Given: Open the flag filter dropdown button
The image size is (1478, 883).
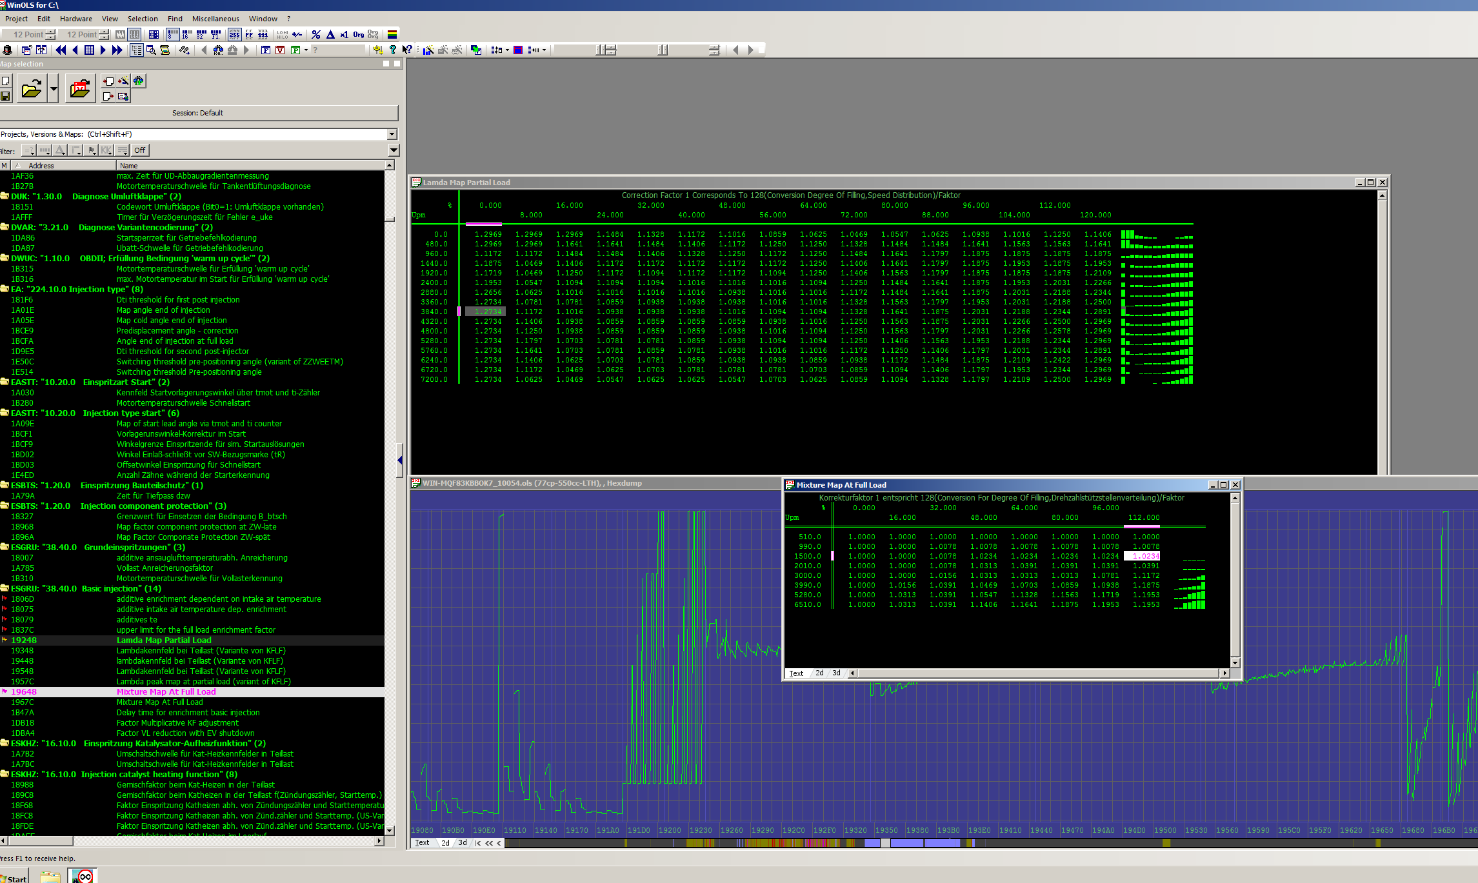Looking at the screenshot, I should click(x=91, y=150).
